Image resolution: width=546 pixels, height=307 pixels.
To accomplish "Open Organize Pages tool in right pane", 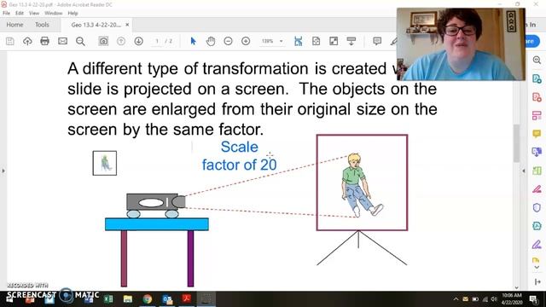I will 537,115.
